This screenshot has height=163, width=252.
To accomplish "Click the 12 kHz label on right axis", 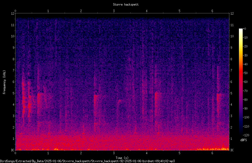I will (x=232, y=14).
